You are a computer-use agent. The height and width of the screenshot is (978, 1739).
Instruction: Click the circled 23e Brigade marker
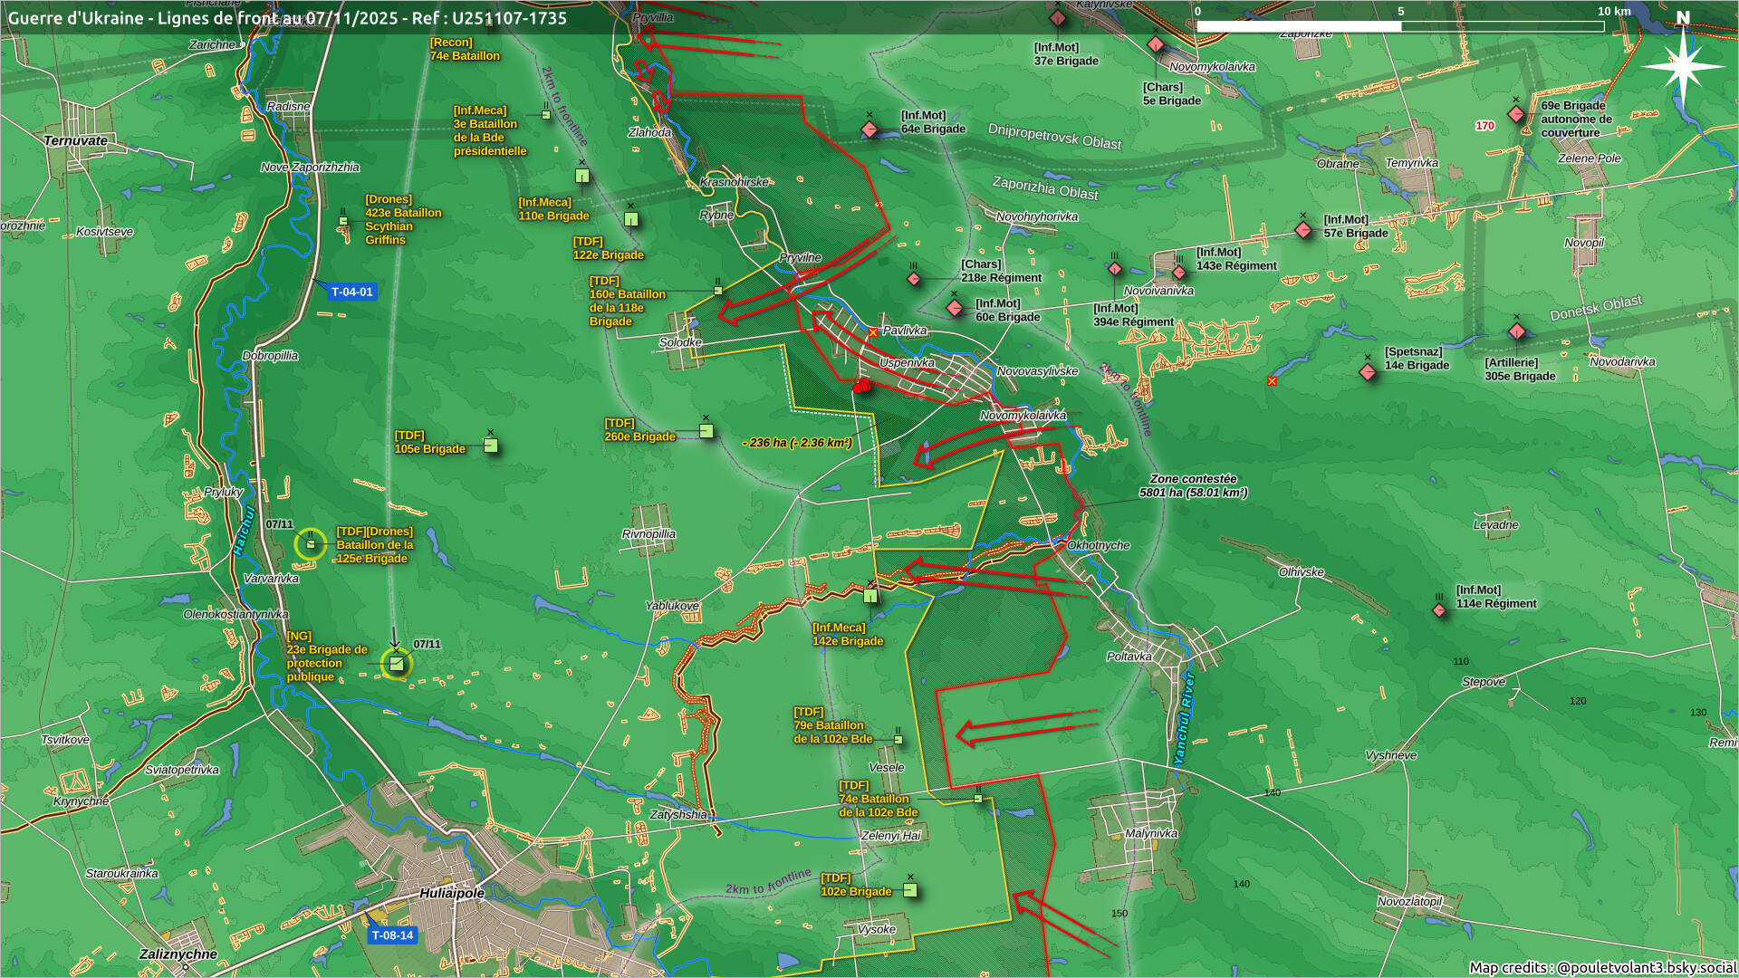click(396, 664)
